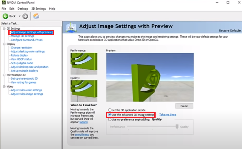Viewport: 242px width, 149px height.
Task: Select Use my preference emphasizing option
Action: [110, 120]
